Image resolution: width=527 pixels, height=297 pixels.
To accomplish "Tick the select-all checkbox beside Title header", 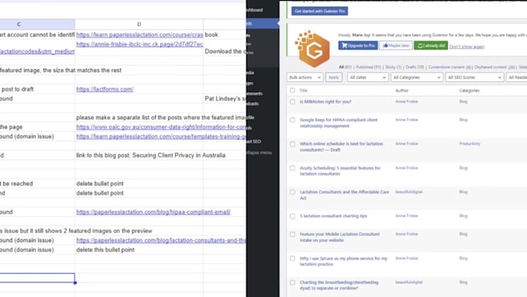I will tap(292, 91).
